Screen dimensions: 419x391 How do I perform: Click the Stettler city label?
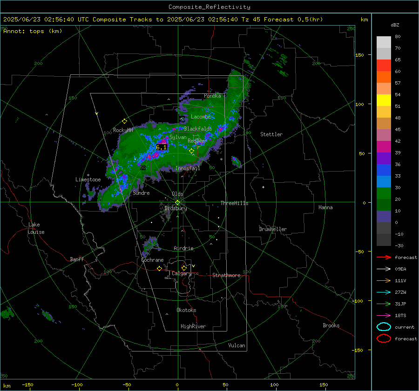[271, 134]
